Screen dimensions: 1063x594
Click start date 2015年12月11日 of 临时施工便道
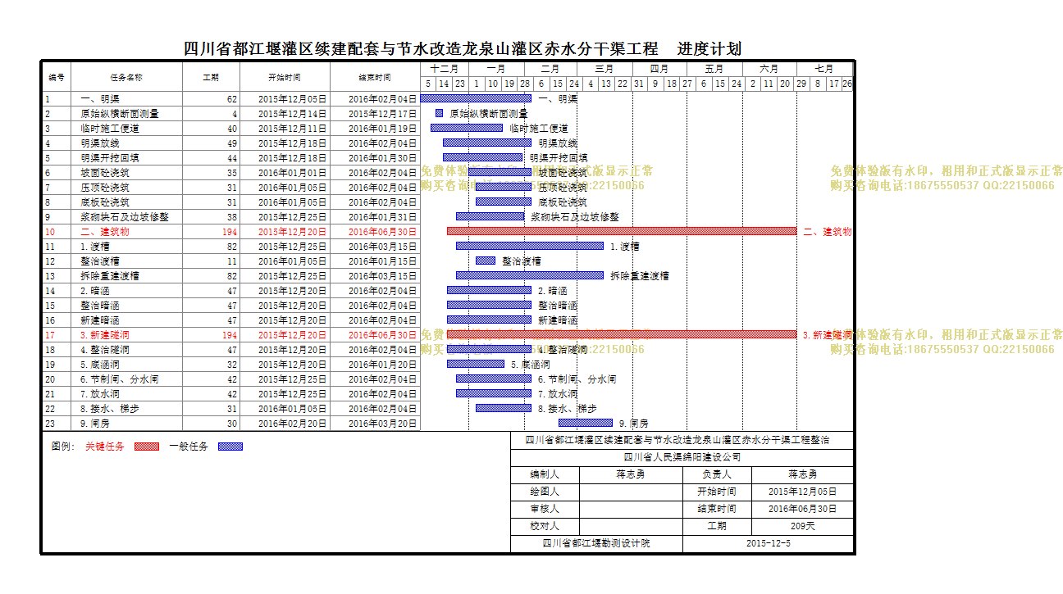pyautogui.click(x=292, y=129)
